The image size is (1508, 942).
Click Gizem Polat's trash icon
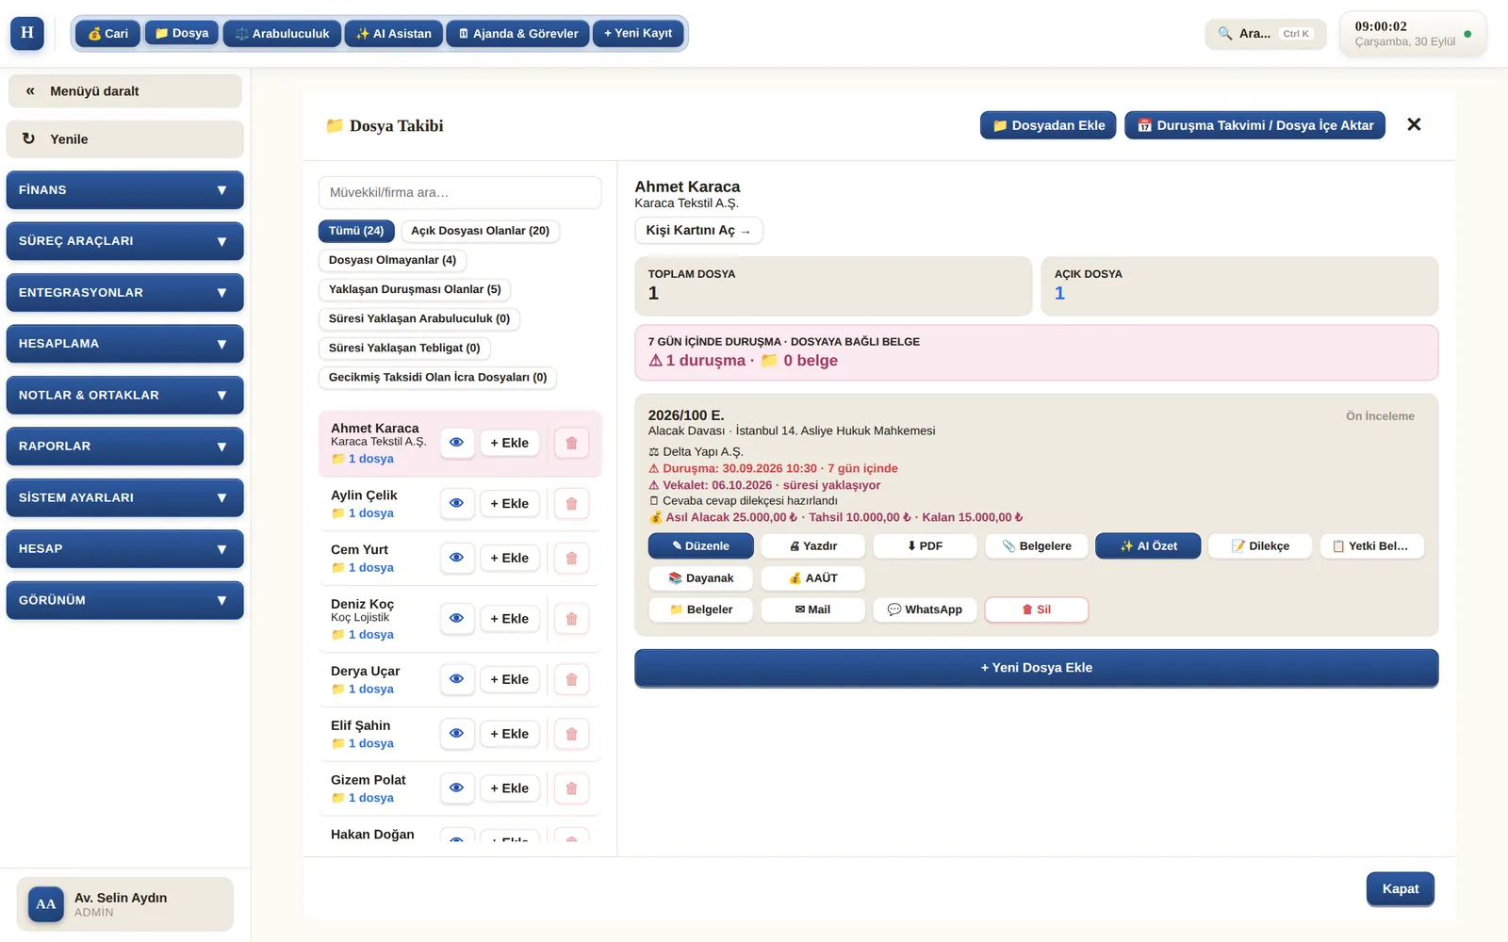tap(571, 788)
